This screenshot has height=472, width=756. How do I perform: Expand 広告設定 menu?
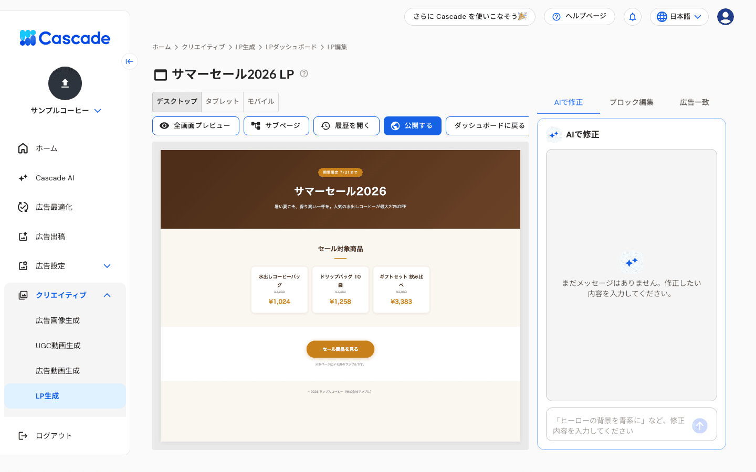(x=65, y=266)
